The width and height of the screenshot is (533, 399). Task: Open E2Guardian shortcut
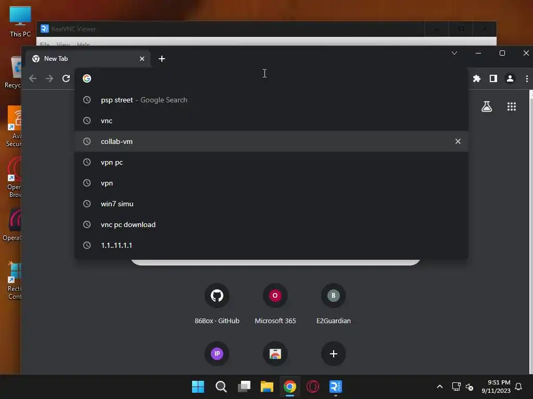click(334, 304)
